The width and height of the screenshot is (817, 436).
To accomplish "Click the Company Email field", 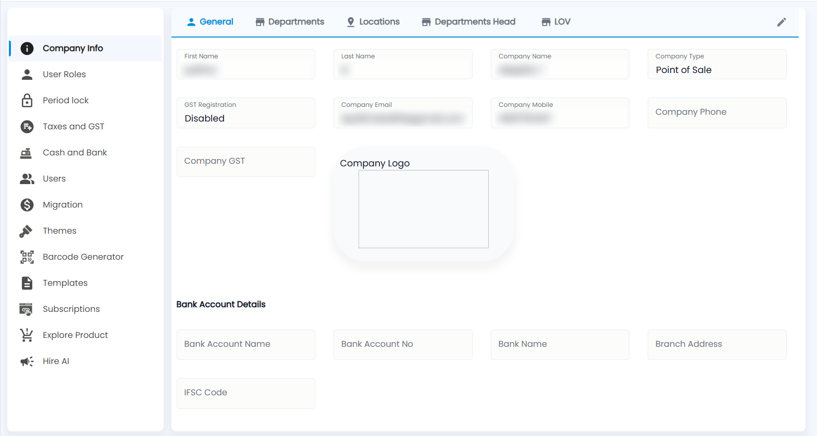I will point(403,113).
